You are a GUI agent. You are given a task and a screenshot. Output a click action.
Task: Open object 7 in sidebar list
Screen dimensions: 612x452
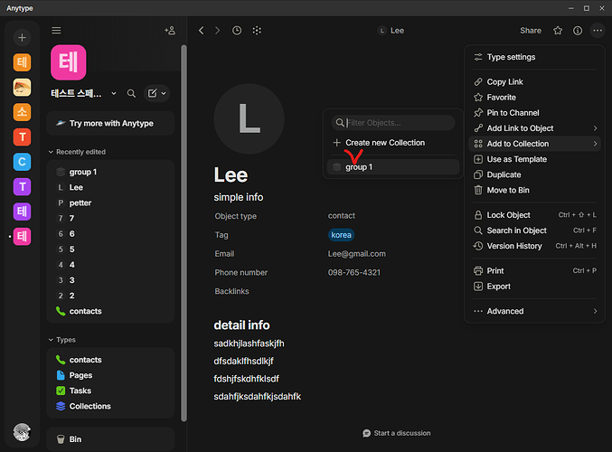110,218
